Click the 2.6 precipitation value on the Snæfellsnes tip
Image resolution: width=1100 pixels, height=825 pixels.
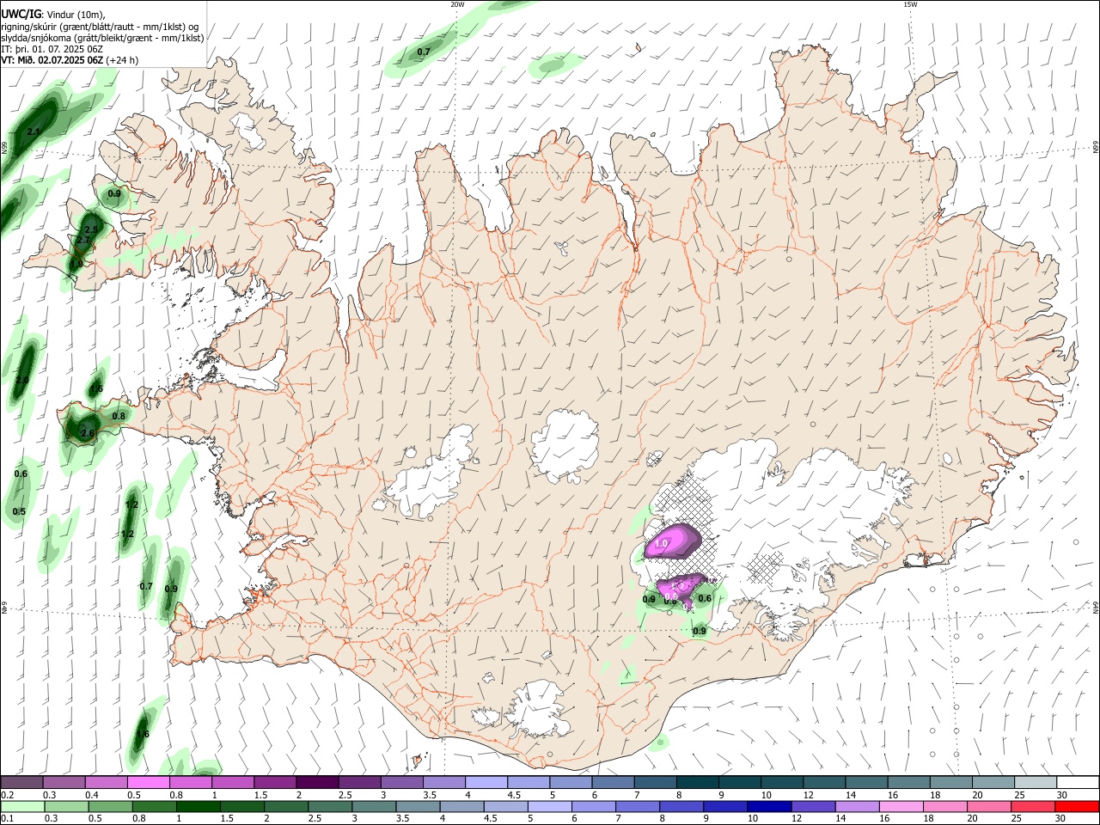coord(88,434)
